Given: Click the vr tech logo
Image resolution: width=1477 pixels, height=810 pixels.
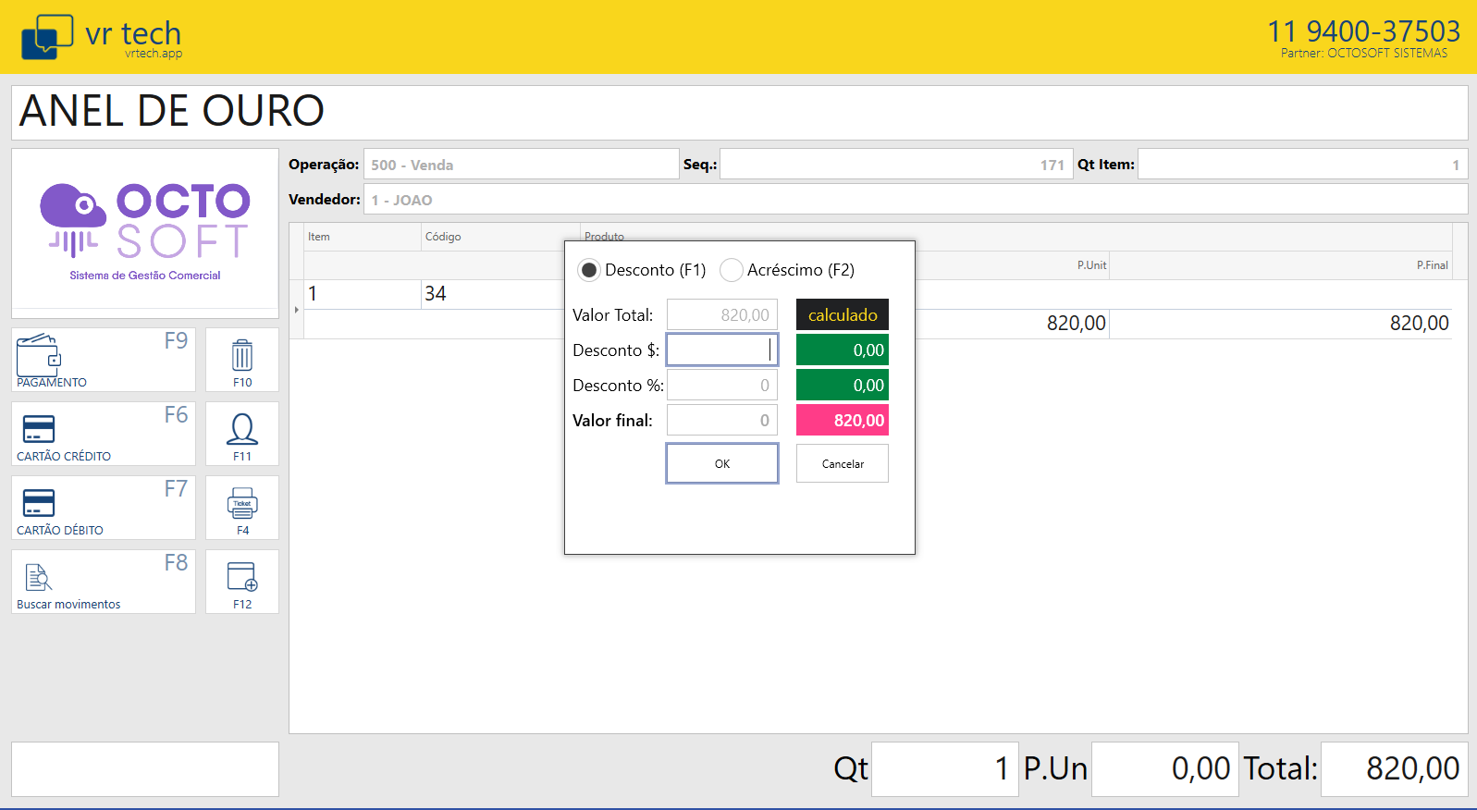Looking at the screenshot, I should (102, 37).
